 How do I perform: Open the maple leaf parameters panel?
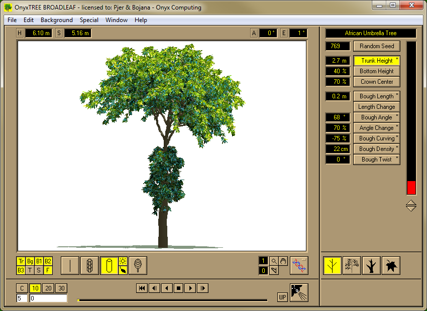click(x=391, y=265)
